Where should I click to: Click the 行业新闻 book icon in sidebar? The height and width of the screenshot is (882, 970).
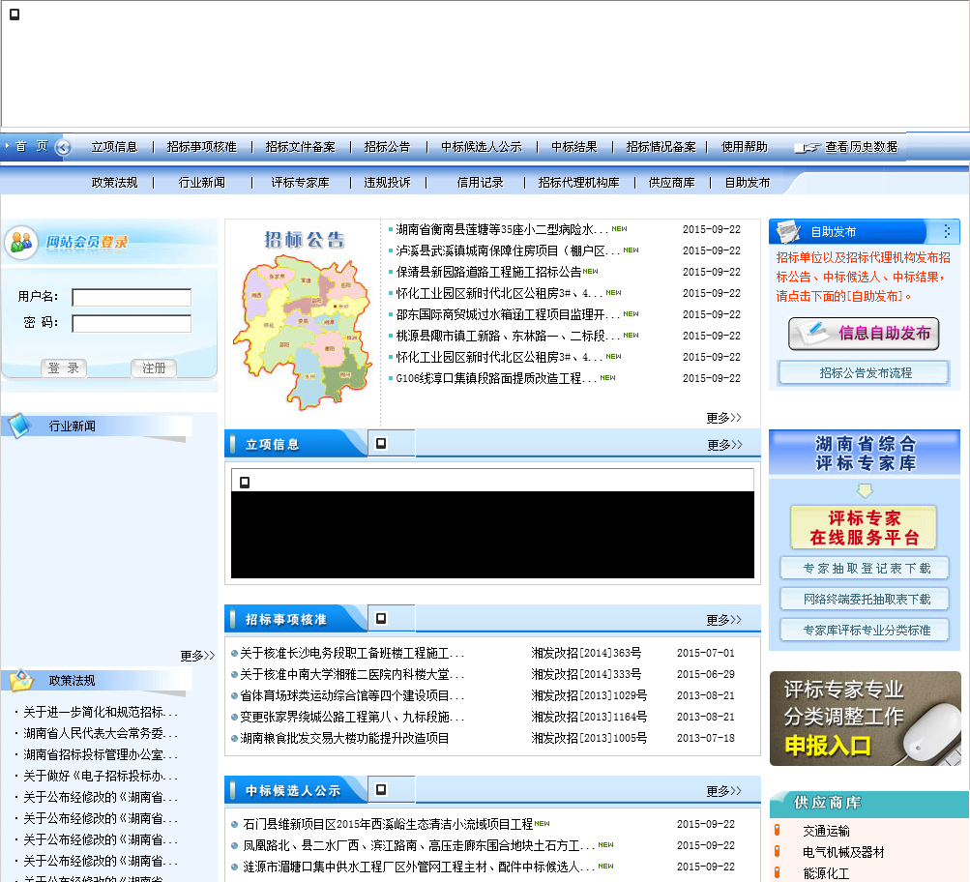(20, 426)
